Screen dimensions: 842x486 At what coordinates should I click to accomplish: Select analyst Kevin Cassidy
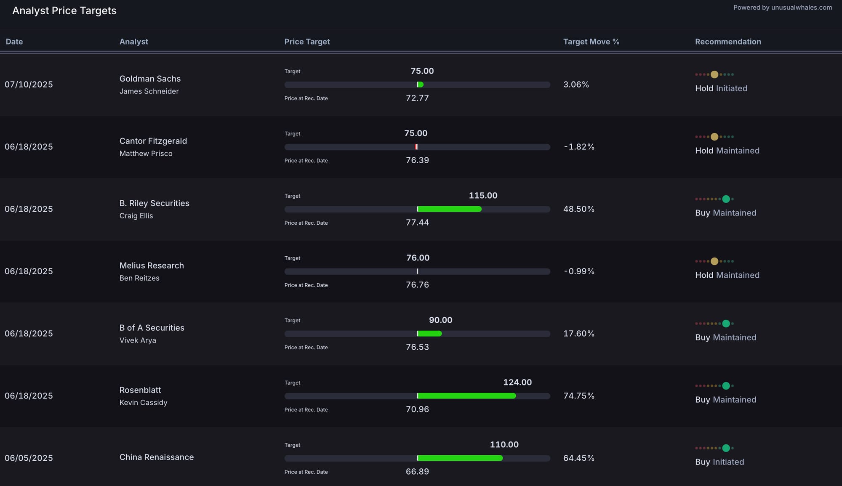pos(143,403)
